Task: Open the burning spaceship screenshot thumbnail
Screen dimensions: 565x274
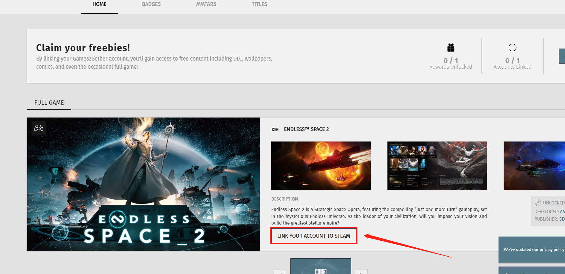Action: (321, 166)
